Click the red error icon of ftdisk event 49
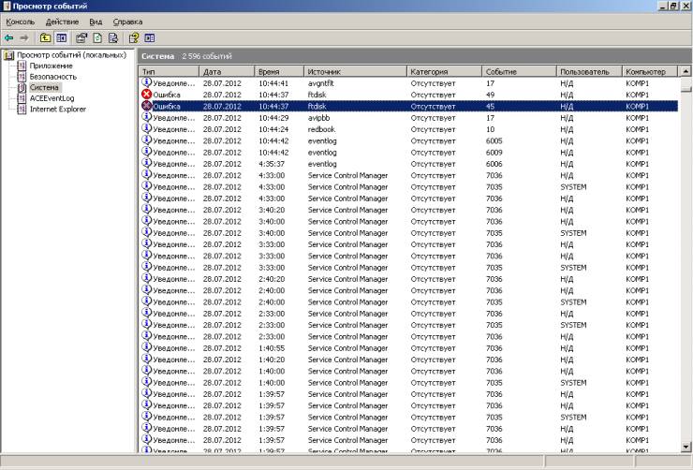This screenshot has height=470, width=693. coord(147,94)
